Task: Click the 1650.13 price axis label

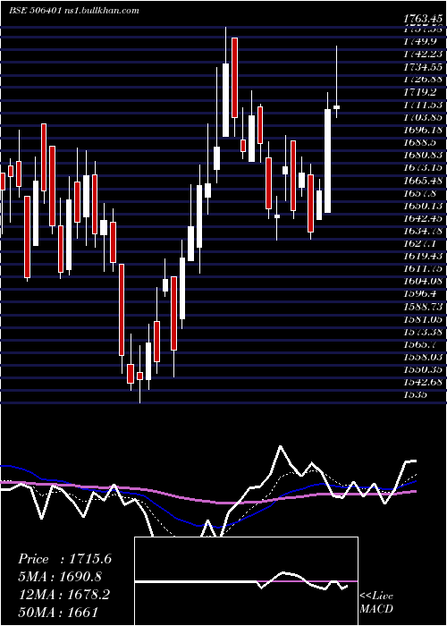Action: click(422, 206)
